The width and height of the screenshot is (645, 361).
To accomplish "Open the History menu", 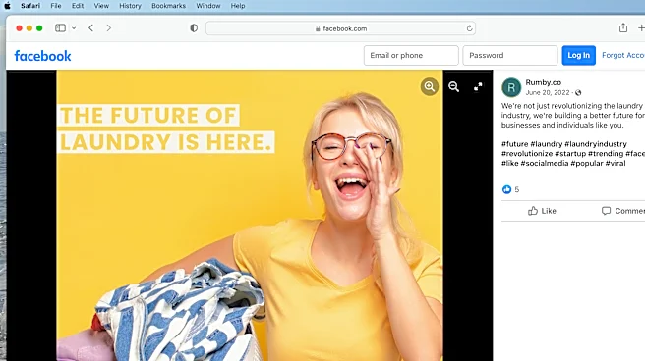I will (130, 6).
